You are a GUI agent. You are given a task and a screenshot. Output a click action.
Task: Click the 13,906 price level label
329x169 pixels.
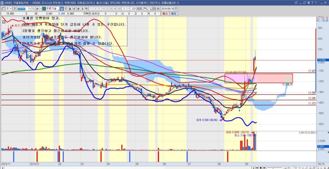point(312,93)
